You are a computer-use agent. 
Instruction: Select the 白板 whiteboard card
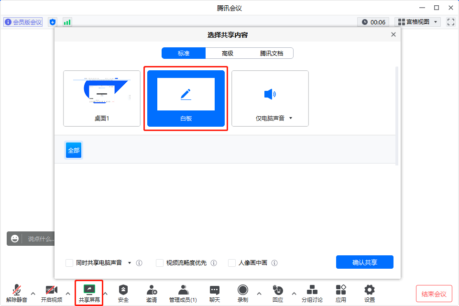click(x=186, y=98)
